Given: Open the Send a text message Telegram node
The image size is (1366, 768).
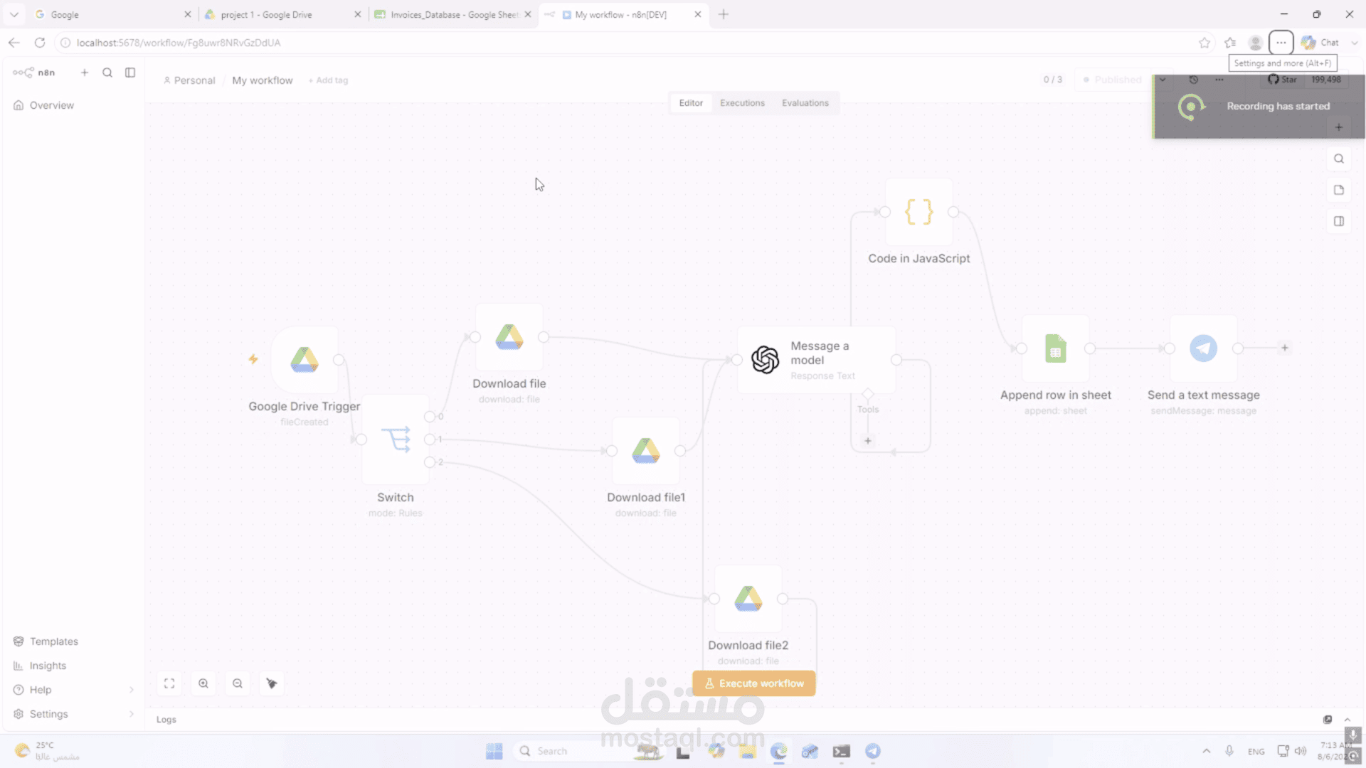Looking at the screenshot, I should [x=1204, y=348].
